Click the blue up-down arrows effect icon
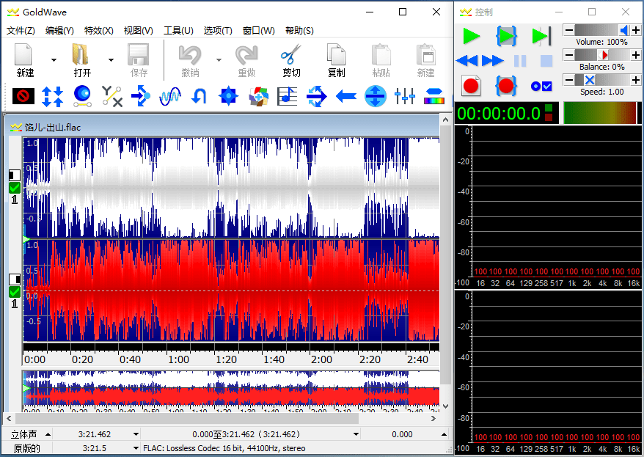 (53, 97)
